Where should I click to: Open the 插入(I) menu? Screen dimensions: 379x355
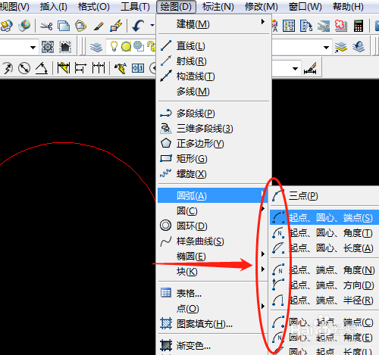coord(54,7)
